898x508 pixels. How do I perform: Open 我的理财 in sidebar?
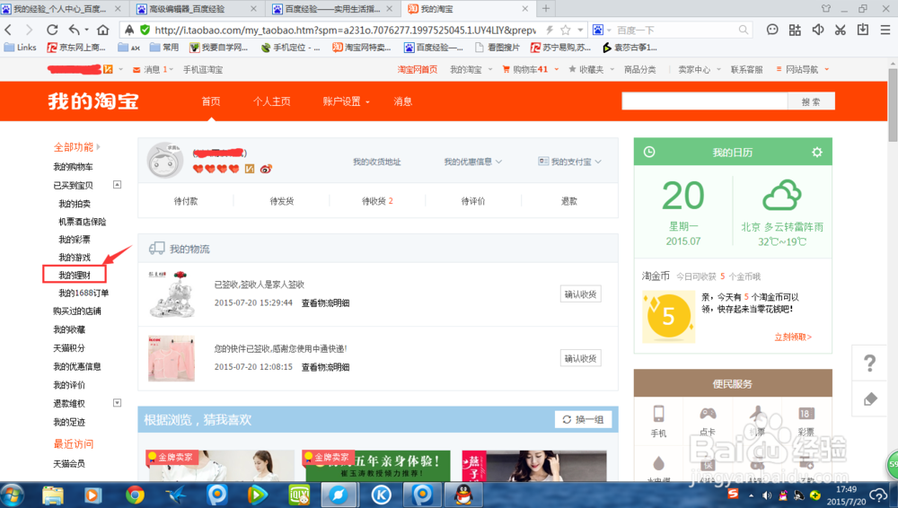point(75,275)
